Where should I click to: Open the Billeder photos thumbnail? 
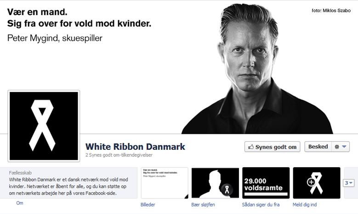pyautogui.click(x=165, y=183)
